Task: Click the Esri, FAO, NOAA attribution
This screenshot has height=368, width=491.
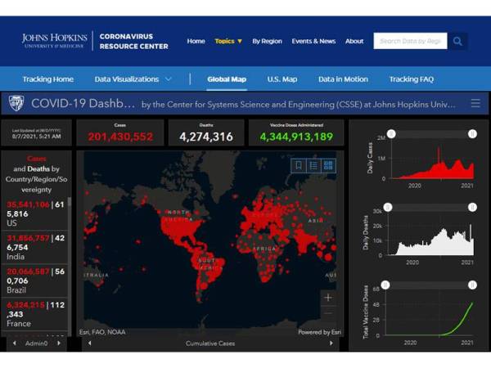Action: 102,332
